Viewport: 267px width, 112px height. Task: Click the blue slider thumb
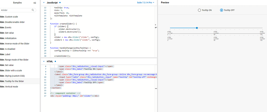197,28
